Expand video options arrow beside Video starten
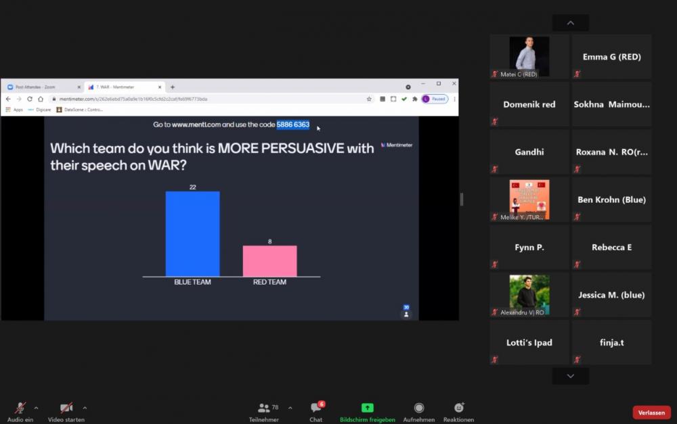 (85, 408)
